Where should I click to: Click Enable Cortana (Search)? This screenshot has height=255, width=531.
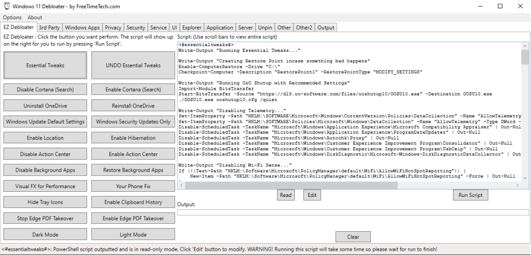(x=133, y=89)
